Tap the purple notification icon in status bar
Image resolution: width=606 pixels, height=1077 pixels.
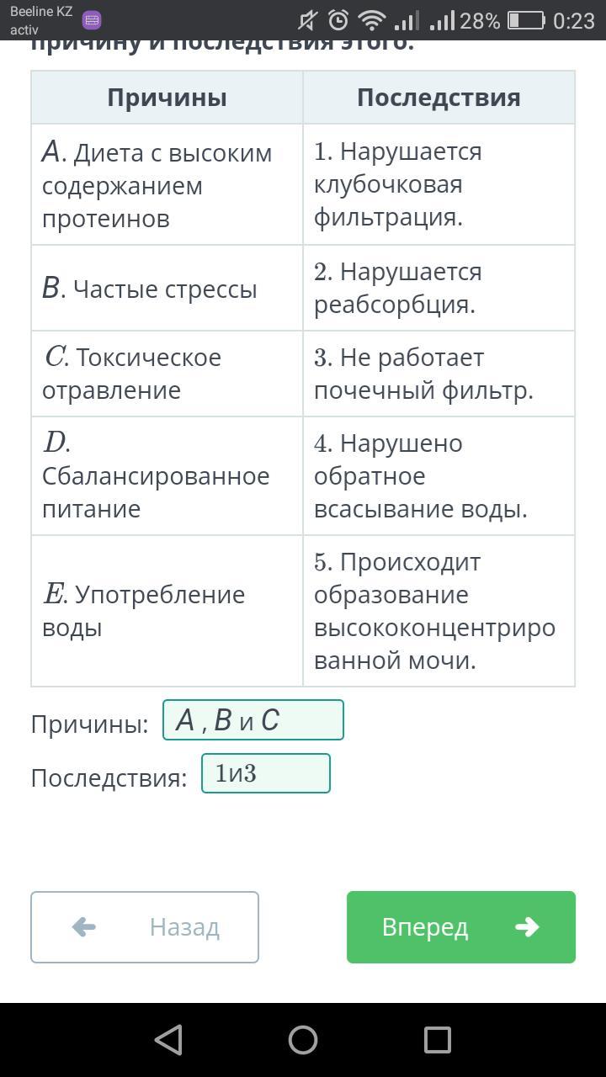[93, 20]
